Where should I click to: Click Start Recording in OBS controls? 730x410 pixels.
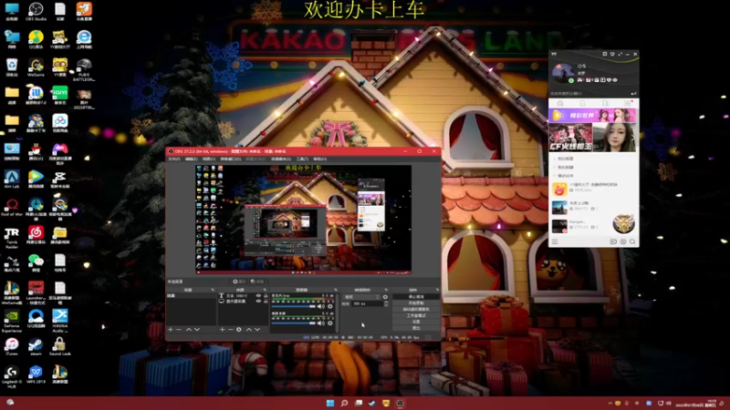click(x=416, y=303)
